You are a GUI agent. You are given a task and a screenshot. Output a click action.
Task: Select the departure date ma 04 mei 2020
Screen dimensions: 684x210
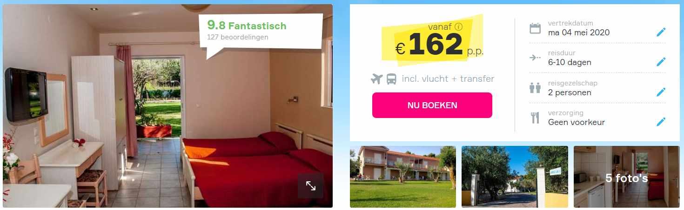(x=579, y=33)
